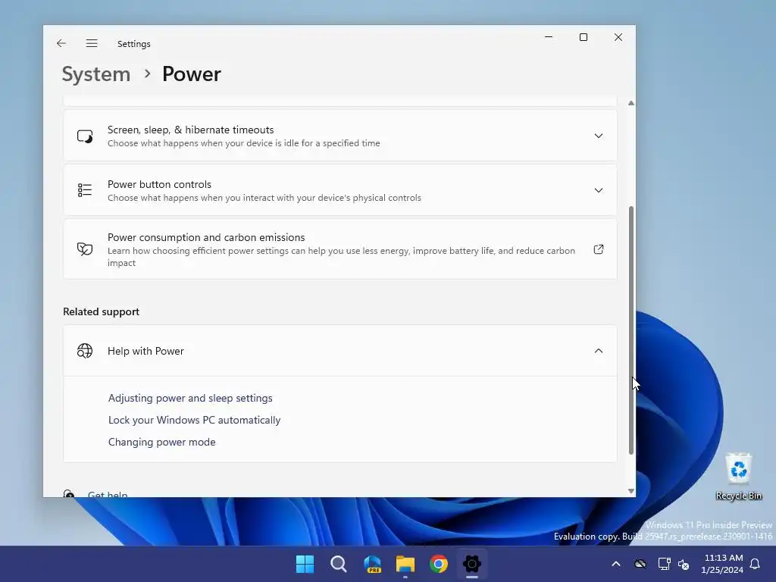This screenshot has height=582, width=776.
Task: Click the Help with Power label
Action: tap(145, 351)
